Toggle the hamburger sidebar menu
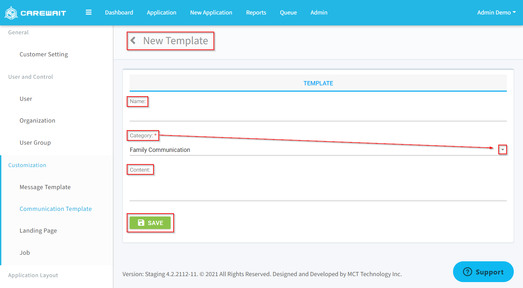 pyautogui.click(x=88, y=12)
